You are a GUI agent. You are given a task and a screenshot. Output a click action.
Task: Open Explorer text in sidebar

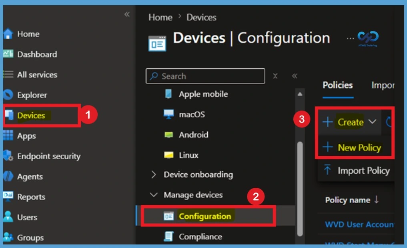tap(32, 95)
